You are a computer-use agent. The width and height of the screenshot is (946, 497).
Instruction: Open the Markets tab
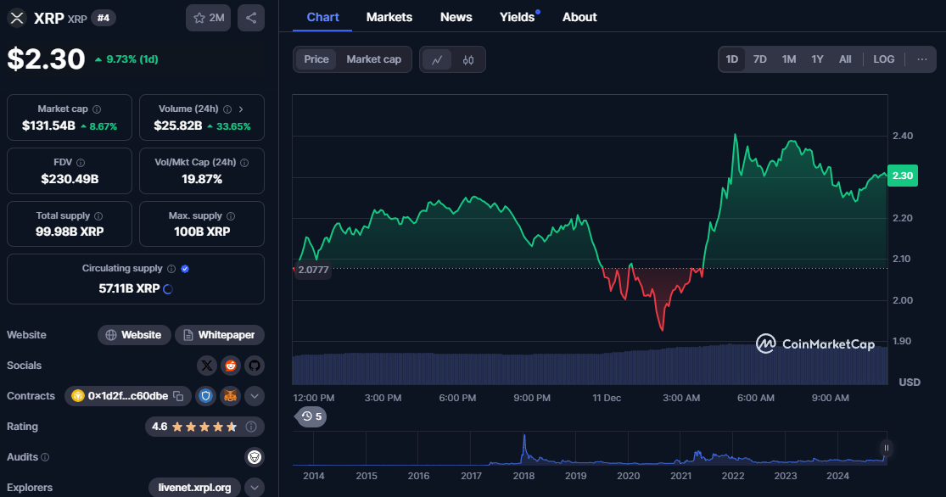tap(389, 18)
